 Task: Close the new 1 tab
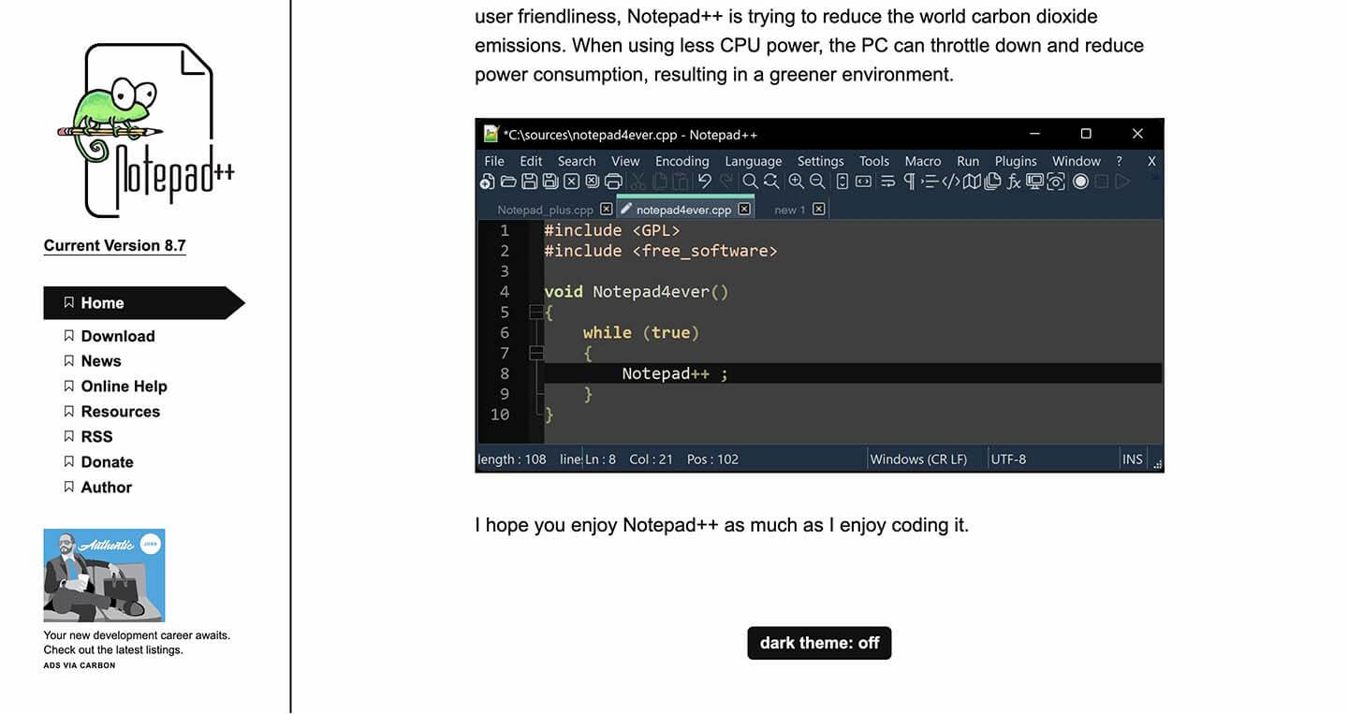[x=819, y=209]
